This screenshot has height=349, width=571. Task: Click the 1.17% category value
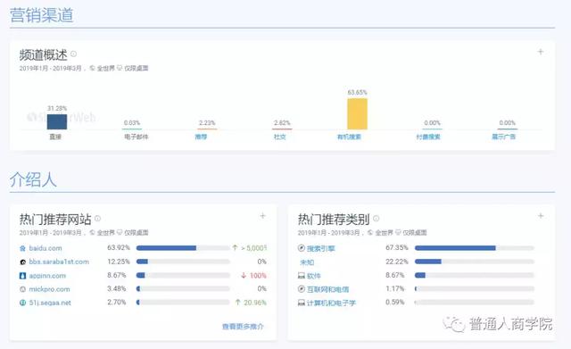pyautogui.click(x=395, y=288)
